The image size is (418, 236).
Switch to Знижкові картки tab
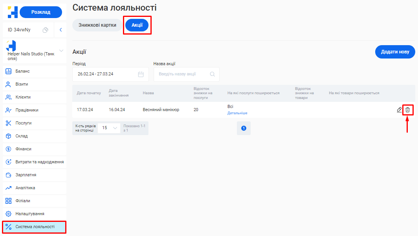point(97,25)
